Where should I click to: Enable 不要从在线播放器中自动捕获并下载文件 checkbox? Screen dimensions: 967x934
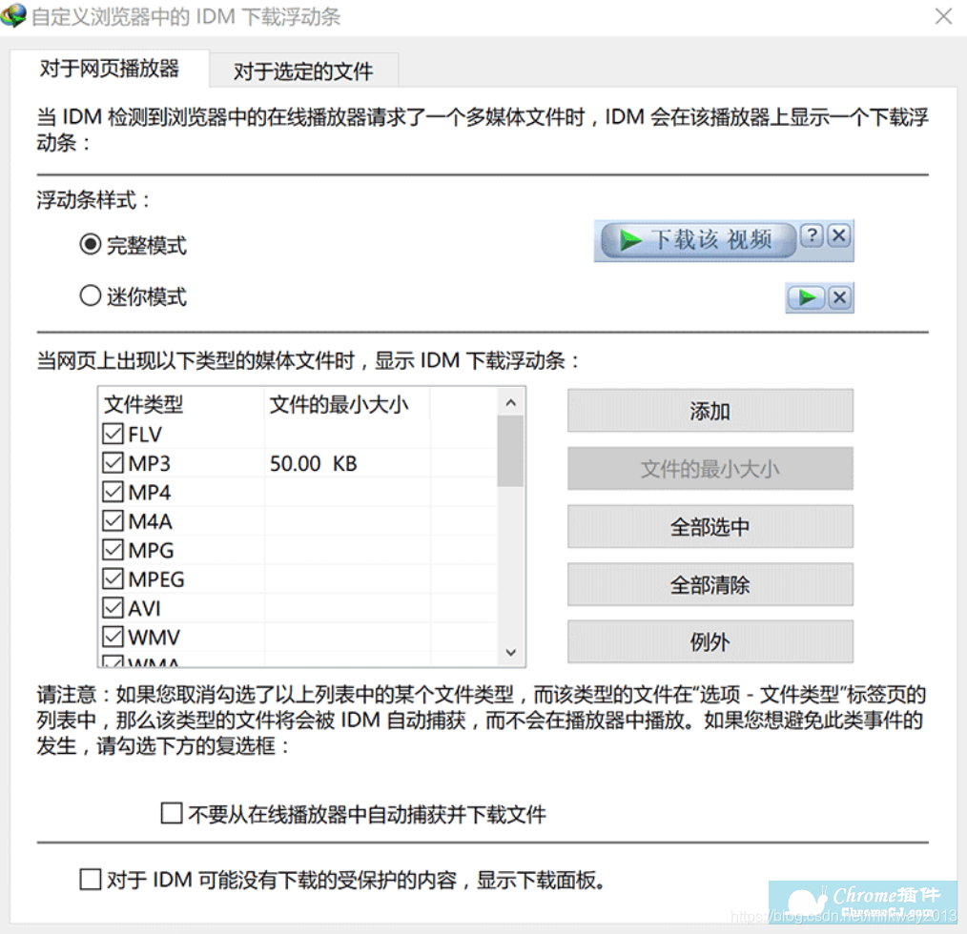pos(172,813)
